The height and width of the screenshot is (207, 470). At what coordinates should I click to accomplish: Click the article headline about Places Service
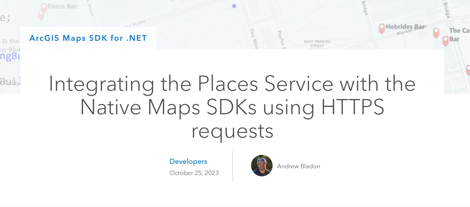pos(232,107)
